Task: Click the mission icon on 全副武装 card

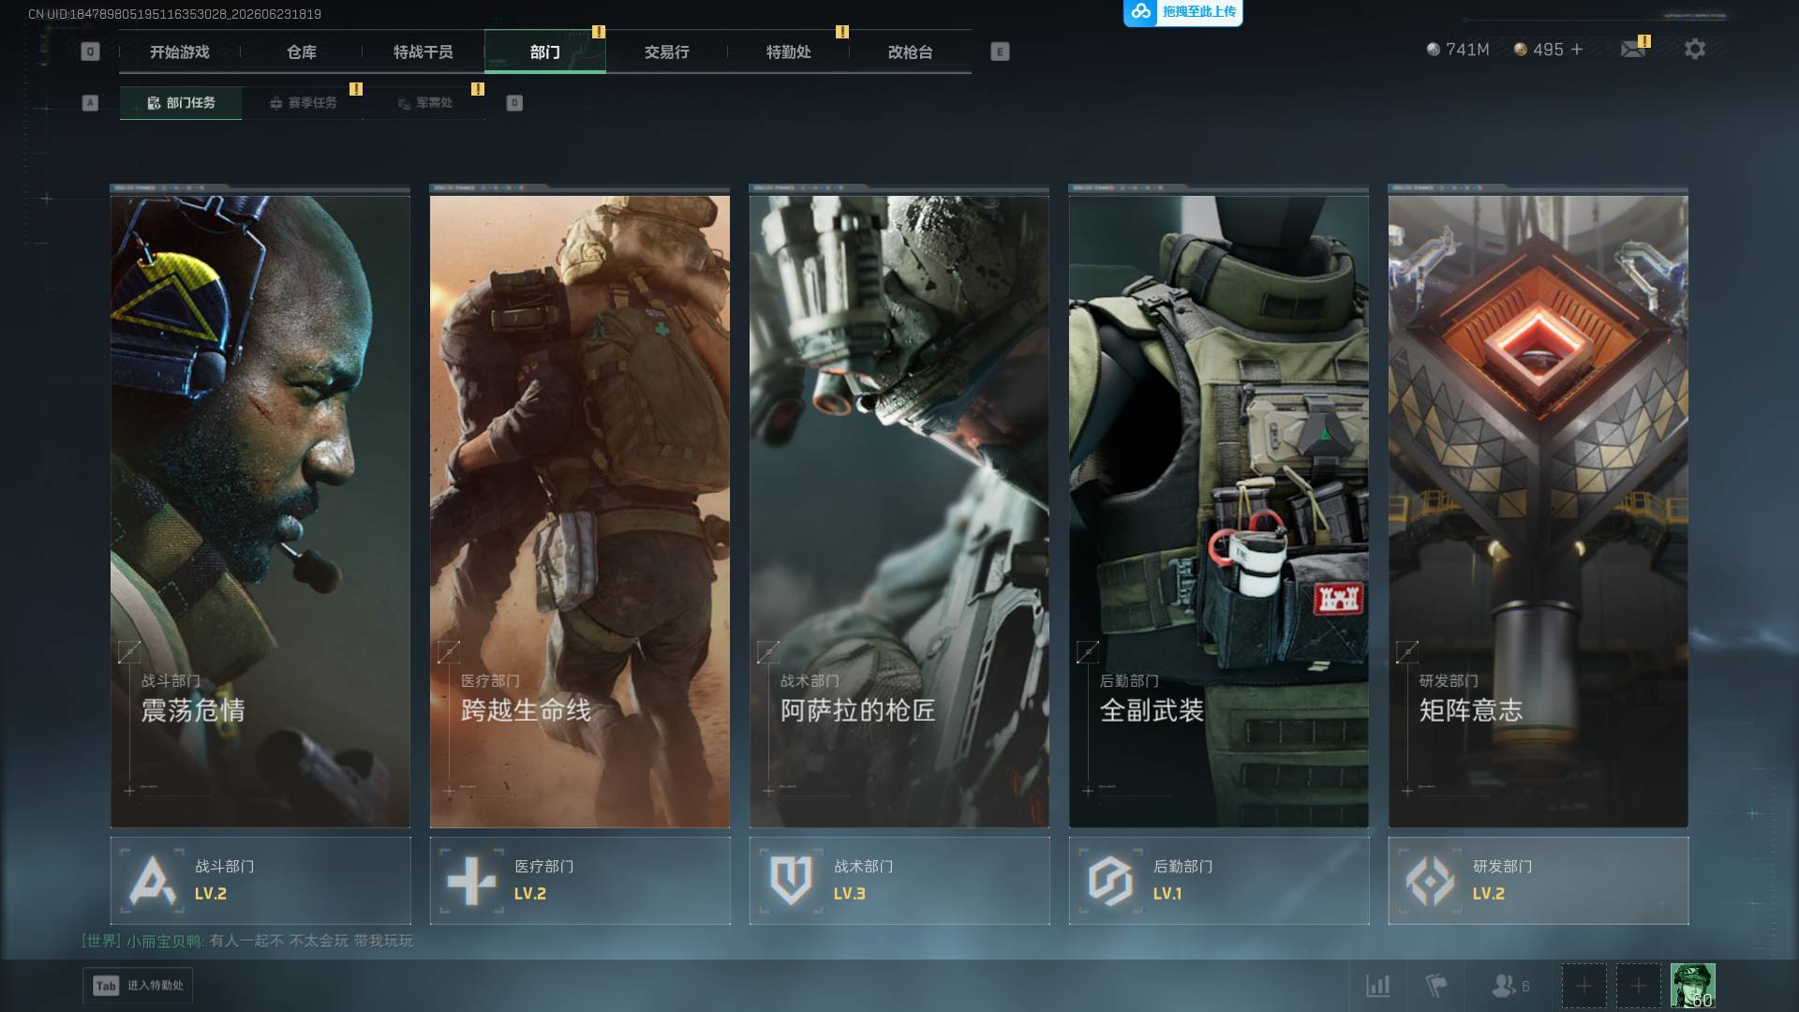Action: coord(1088,651)
